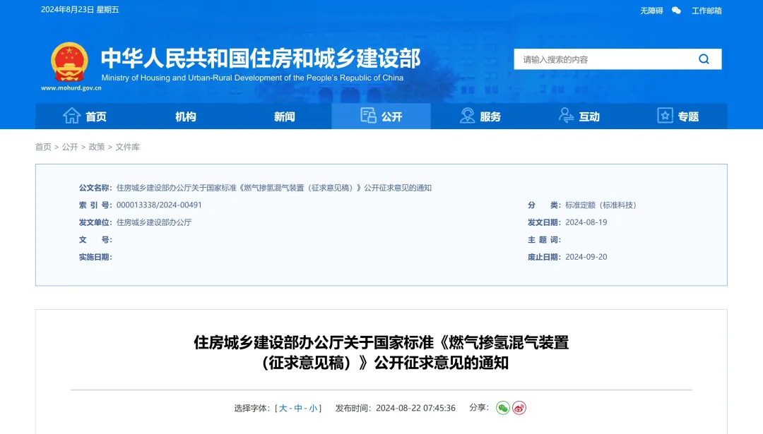Open the WeChat icon in top bar

pyautogui.click(x=676, y=10)
